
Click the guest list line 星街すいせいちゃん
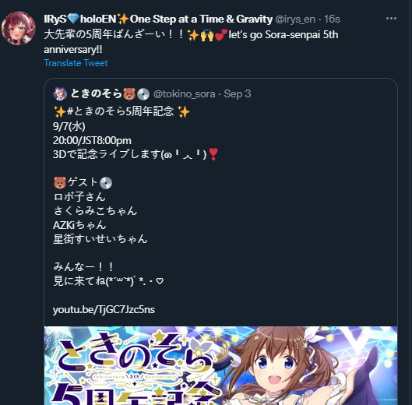[x=100, y=239]
